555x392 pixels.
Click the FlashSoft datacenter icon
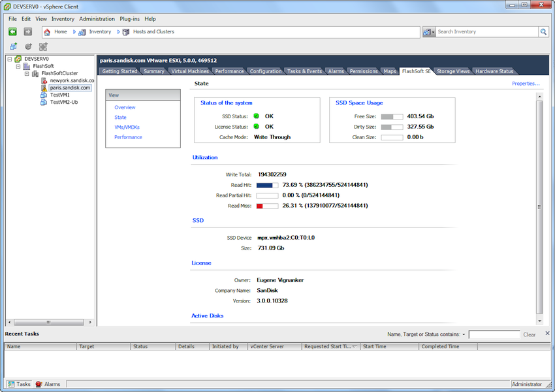pos(27,66)
